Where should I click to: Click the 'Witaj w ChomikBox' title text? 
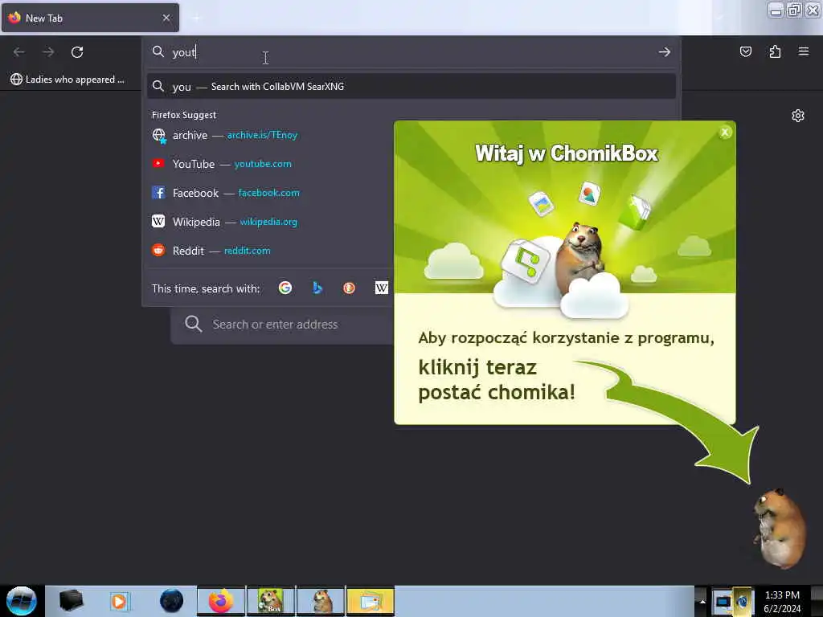click(567, 153)
